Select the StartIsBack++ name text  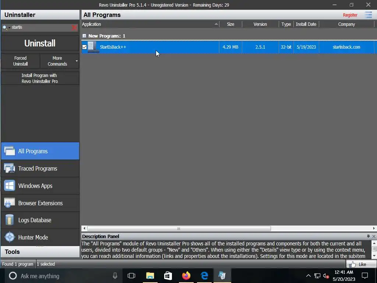tap(113, 47)
